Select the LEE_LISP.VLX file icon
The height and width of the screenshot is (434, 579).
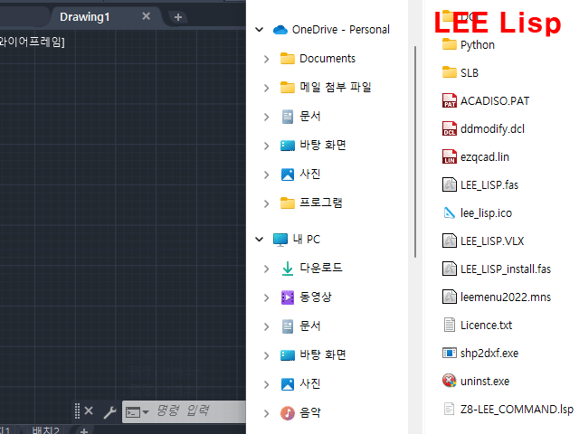(449, 241)
